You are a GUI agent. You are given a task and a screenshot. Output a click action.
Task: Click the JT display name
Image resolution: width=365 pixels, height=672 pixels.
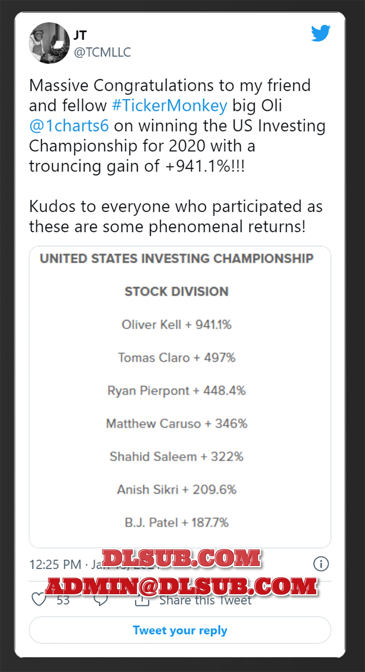80,35
